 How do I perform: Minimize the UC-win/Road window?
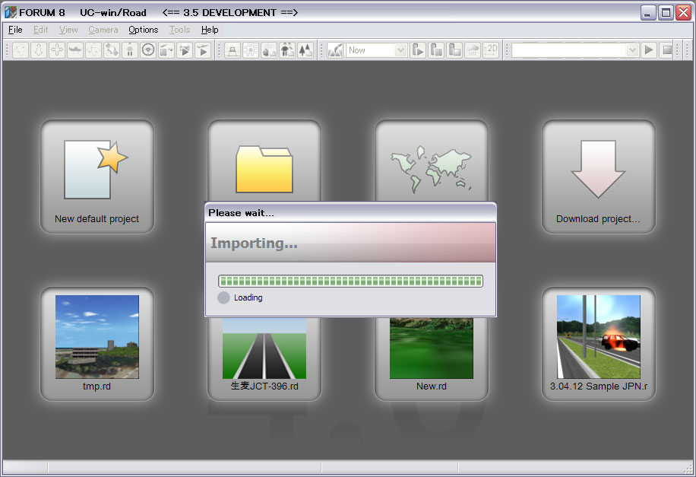648,12
